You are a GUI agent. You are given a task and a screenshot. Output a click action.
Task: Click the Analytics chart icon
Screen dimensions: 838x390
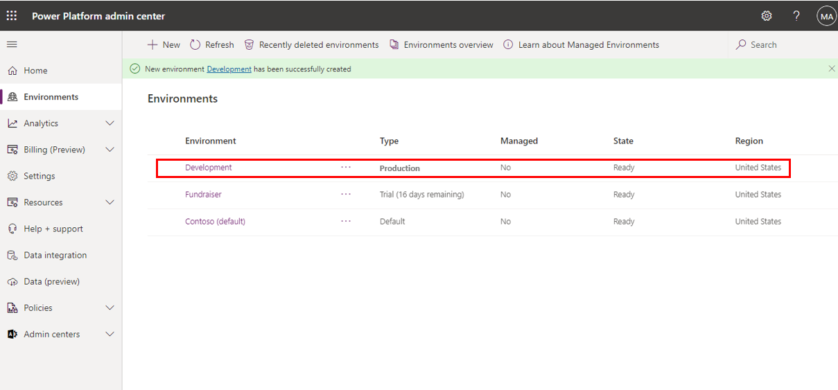pyautogui.click(x=12, y=123)
